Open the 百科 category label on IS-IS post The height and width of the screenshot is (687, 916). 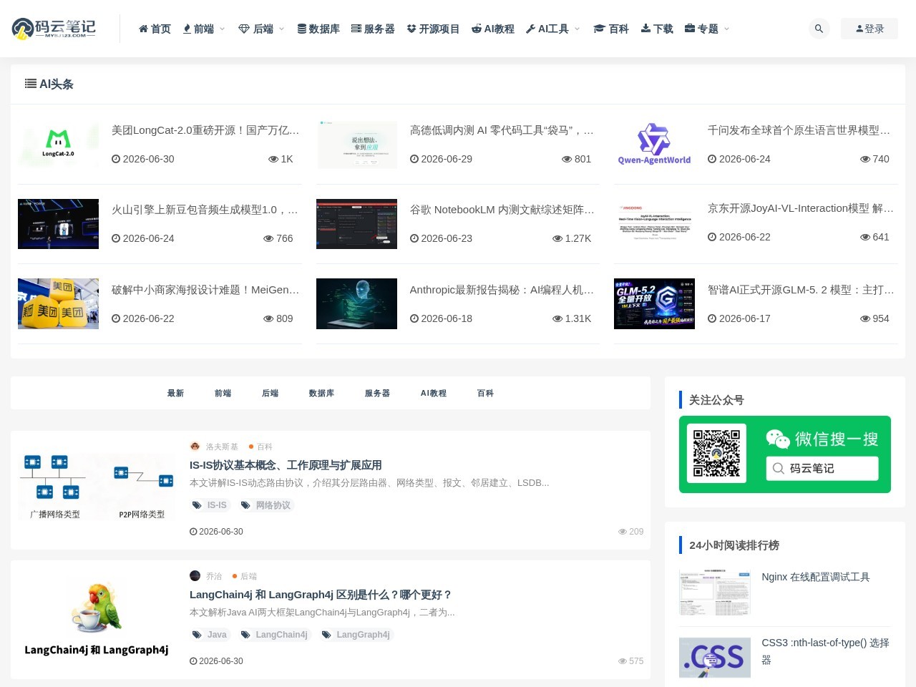[x=265, y=447]
